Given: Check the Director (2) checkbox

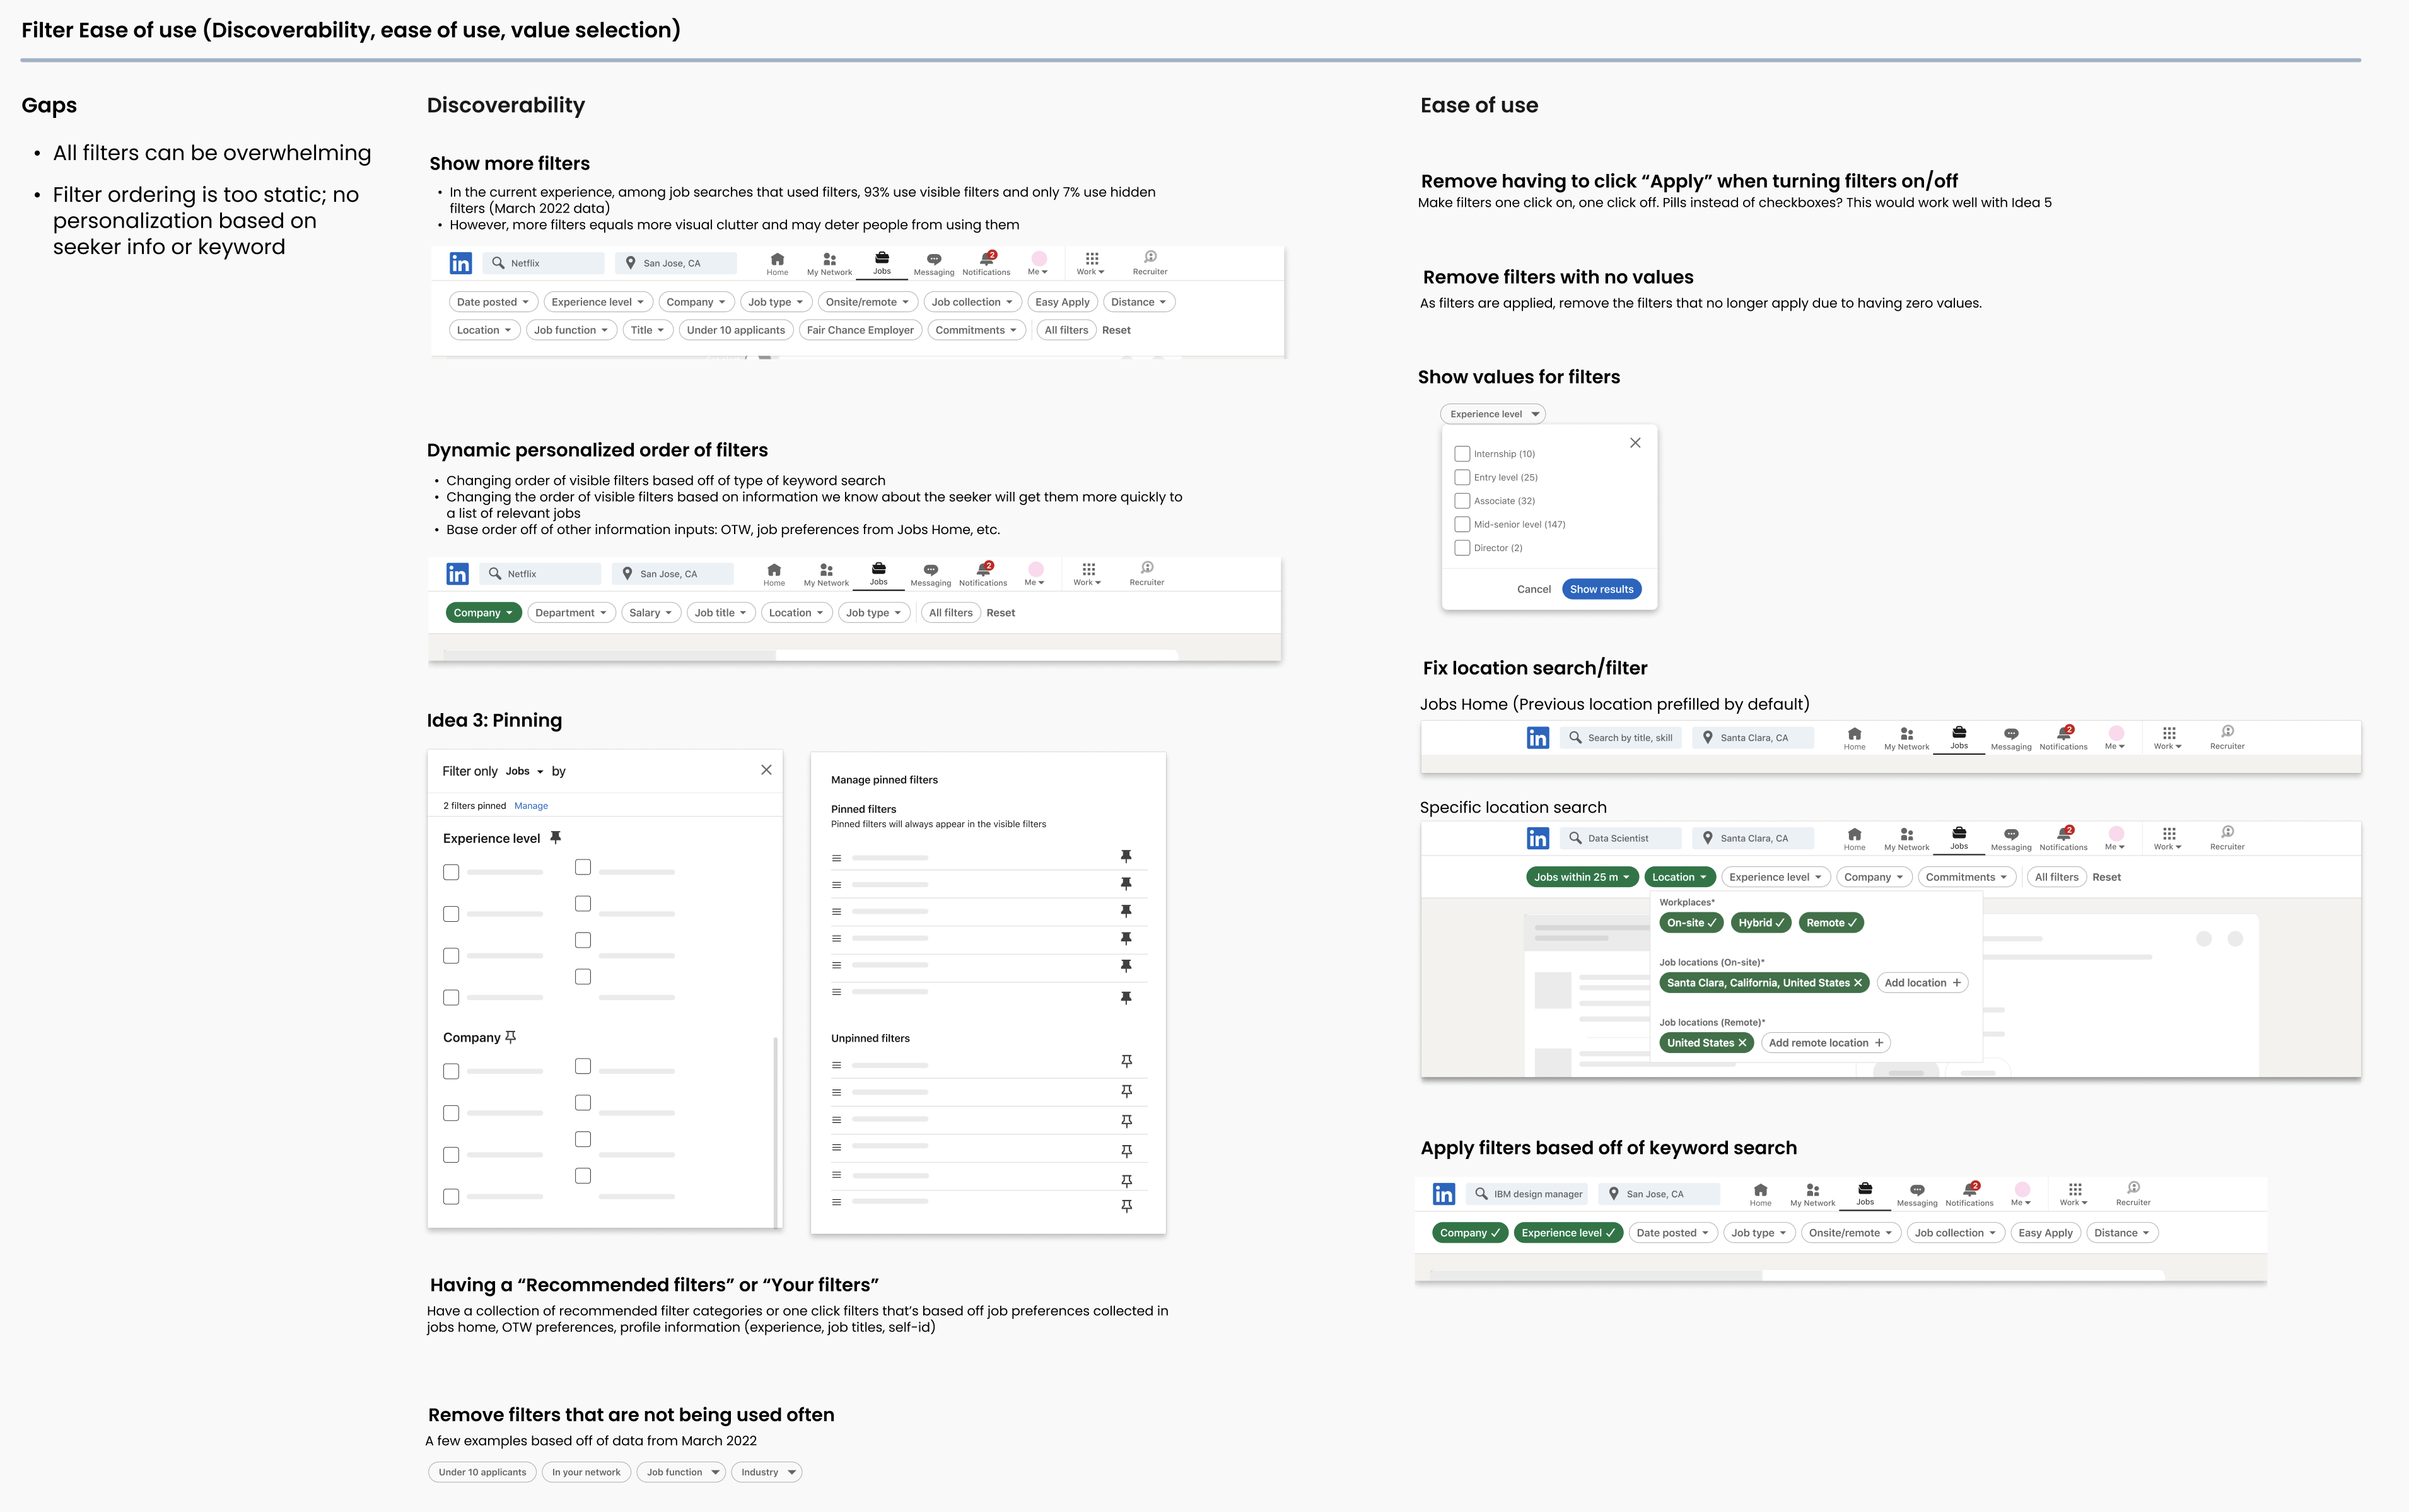Looking at the screenshot, I should click(1462, 548).
